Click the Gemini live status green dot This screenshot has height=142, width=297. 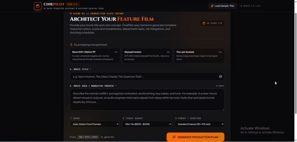241,6
